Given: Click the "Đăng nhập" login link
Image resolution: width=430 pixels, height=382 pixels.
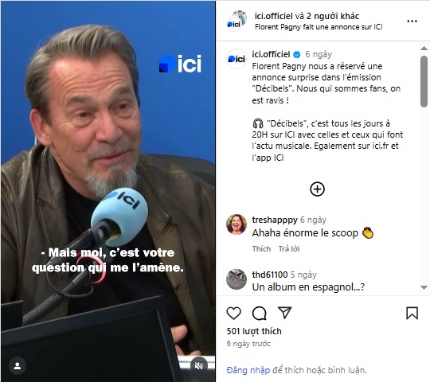Looking at the screenshot, I should tap(248, 370).
